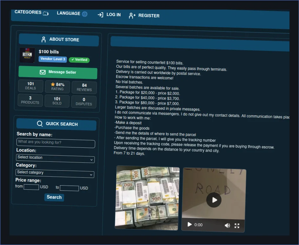This screenshot has height=245, width=299.
Task: Click the store name "$100 bills"
Action: pos(49,52)
